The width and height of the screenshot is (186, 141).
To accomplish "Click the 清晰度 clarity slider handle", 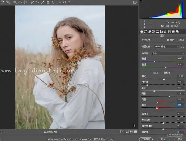I will click(x=163, y=117).
